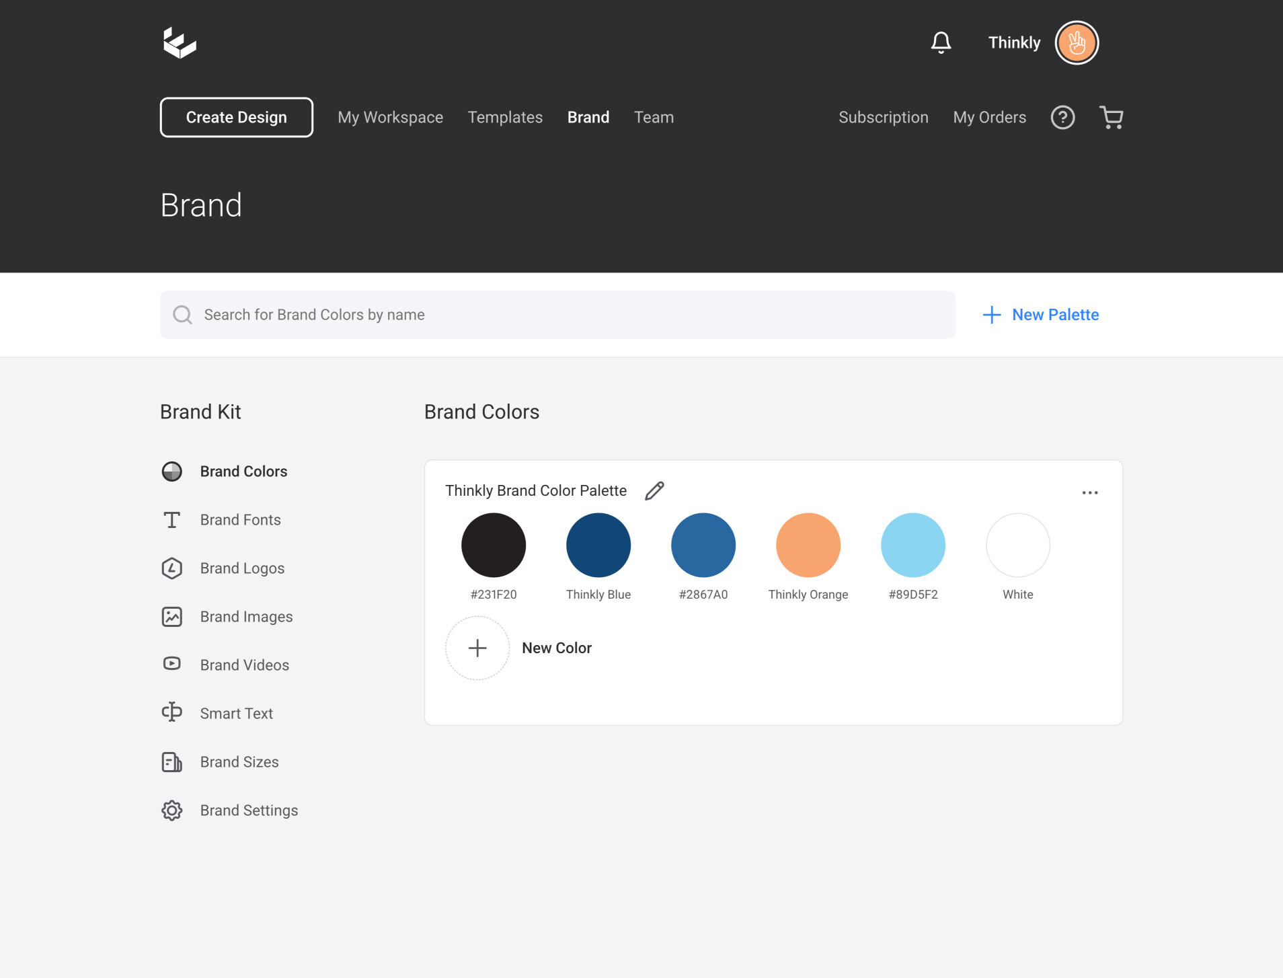Click the Smart Text icon
The height and width of the screenshot is (978, 1283).
(x=172, y=712)
